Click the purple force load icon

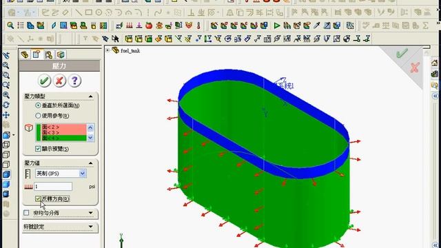139,25
